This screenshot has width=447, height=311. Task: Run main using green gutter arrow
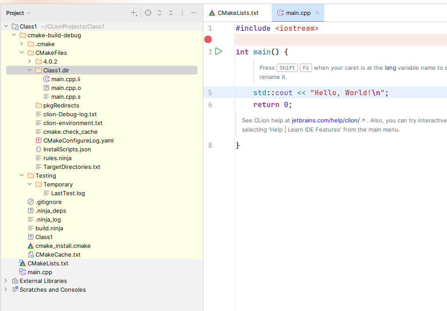pyautogui.click(x=219, y=52)
